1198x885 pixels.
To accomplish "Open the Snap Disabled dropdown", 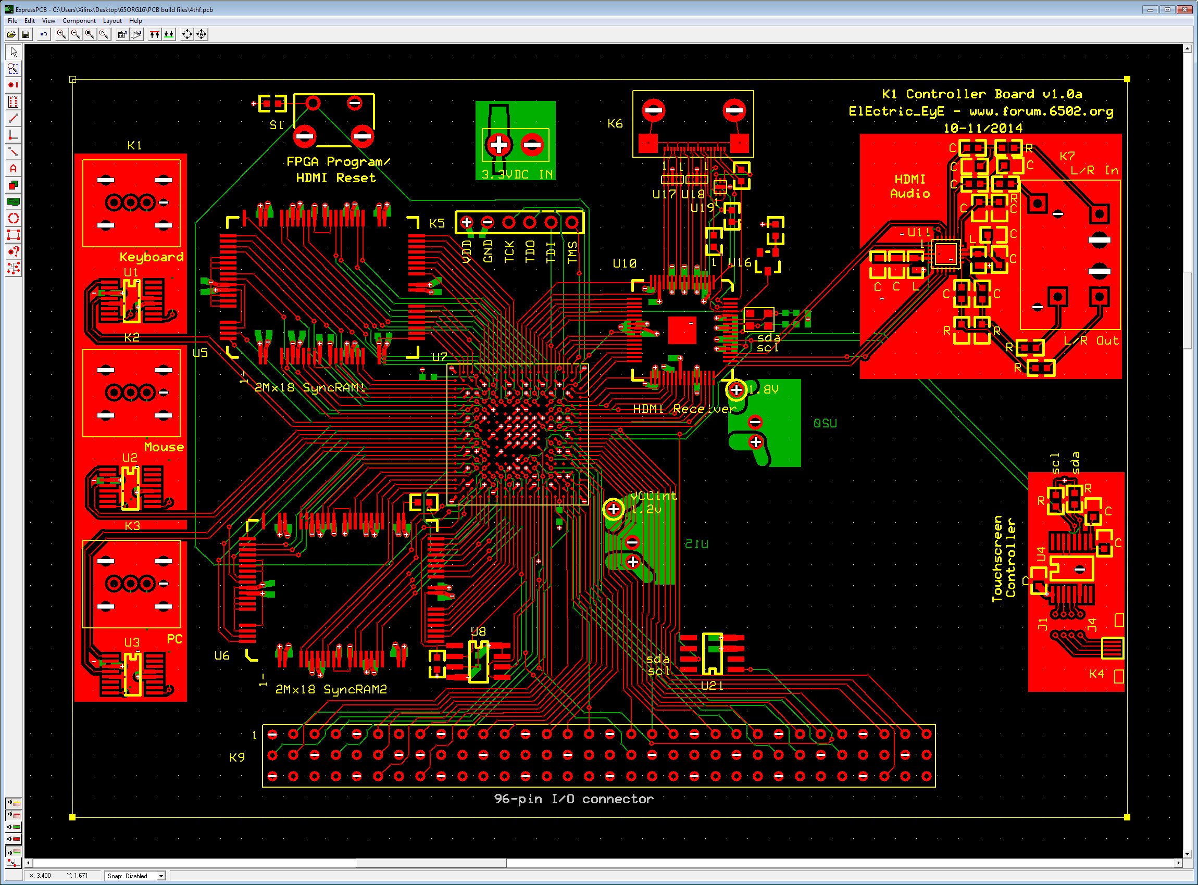I will tap(160, 876).
